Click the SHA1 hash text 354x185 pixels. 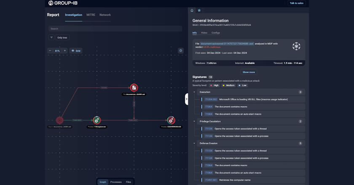[222, 25]
